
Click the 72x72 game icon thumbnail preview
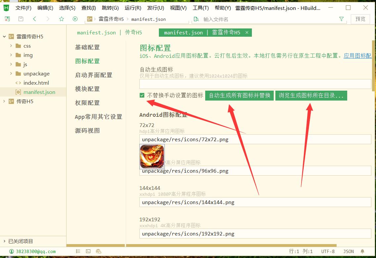[x=152, y=156]
